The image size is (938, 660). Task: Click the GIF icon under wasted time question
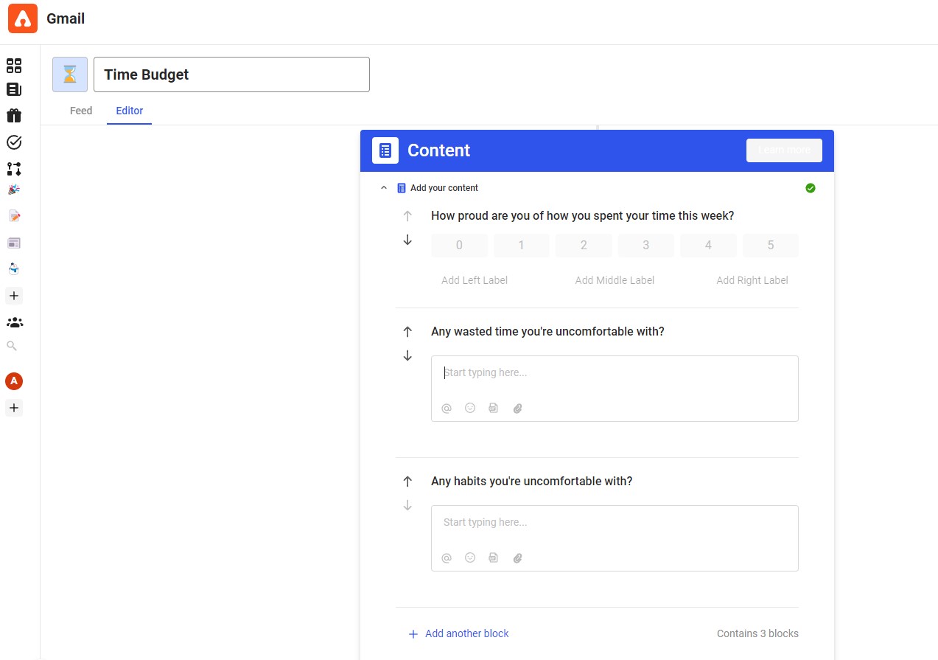pyautogui.click(x=494, y=408)
